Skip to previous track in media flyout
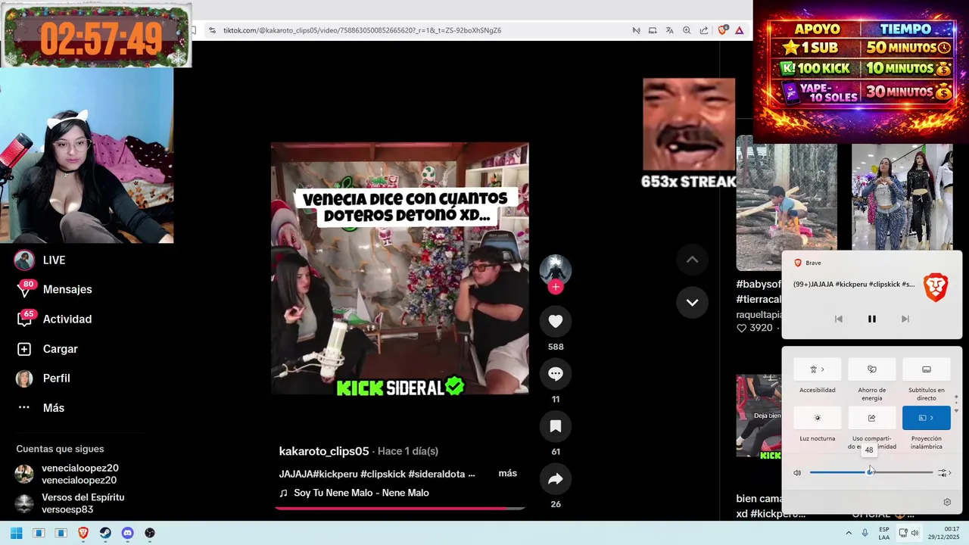969x545 pixels. point(838,319)
